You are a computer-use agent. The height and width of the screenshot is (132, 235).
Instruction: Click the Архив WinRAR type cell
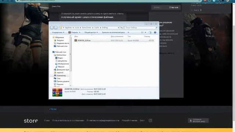[x=133, y=41]
